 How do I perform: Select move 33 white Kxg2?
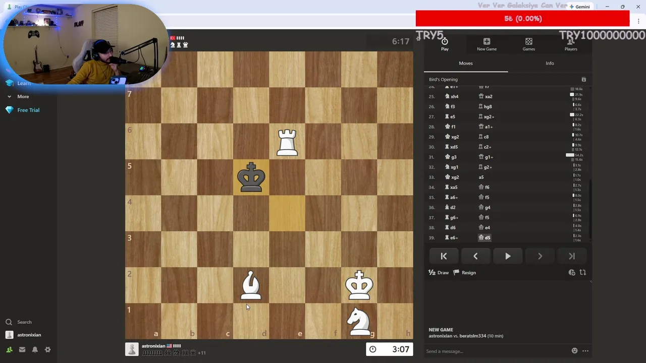(x=452, y=177)
